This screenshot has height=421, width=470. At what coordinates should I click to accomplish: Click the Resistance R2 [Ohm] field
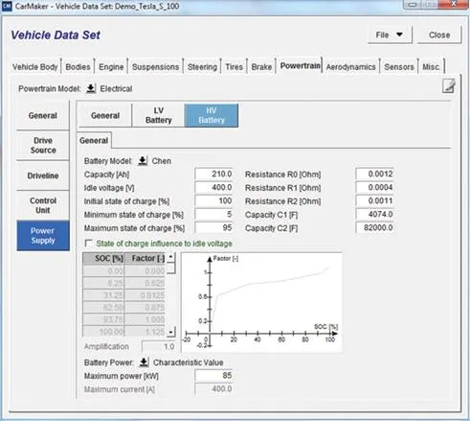[374, 201]
